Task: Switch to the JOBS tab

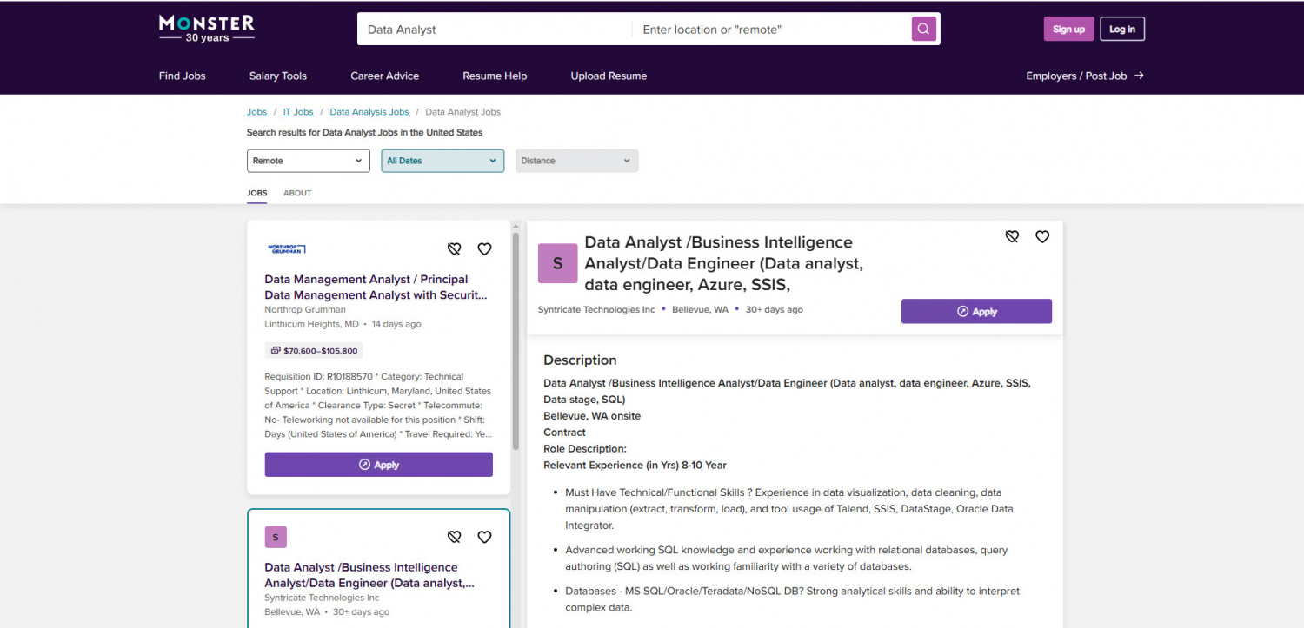Action: [256, 193]
